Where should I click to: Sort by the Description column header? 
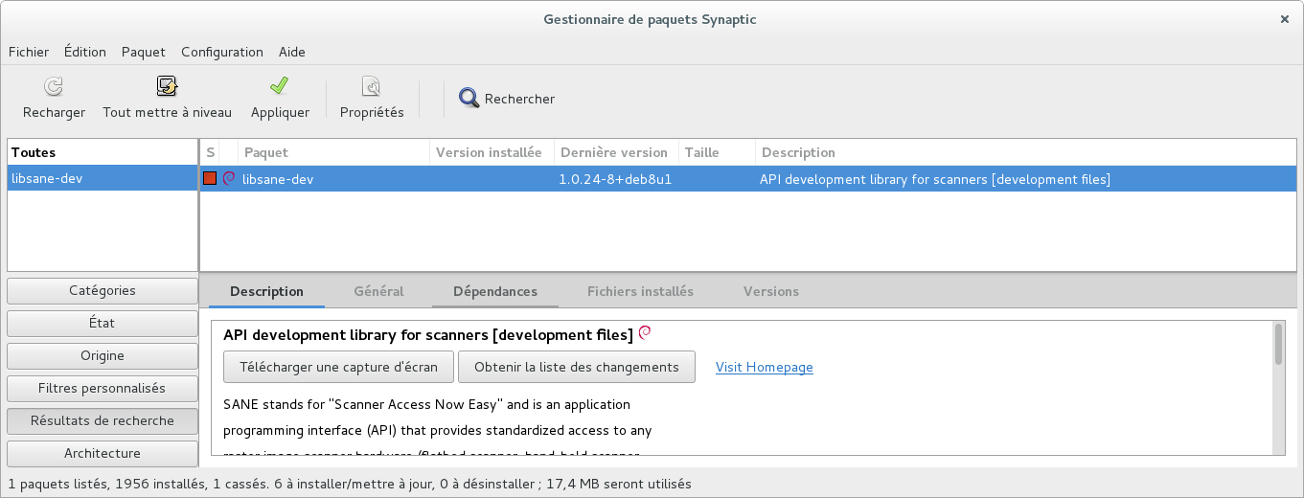1025,152
